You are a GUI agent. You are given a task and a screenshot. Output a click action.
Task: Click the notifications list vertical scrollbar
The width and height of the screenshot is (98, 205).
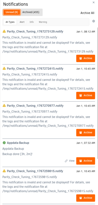(97, 93)
